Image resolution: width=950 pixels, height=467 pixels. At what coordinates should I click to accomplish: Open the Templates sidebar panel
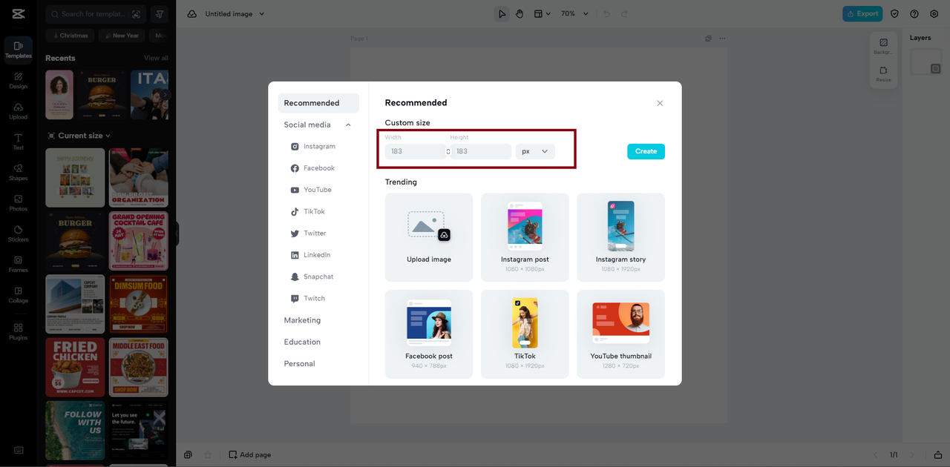18,49
